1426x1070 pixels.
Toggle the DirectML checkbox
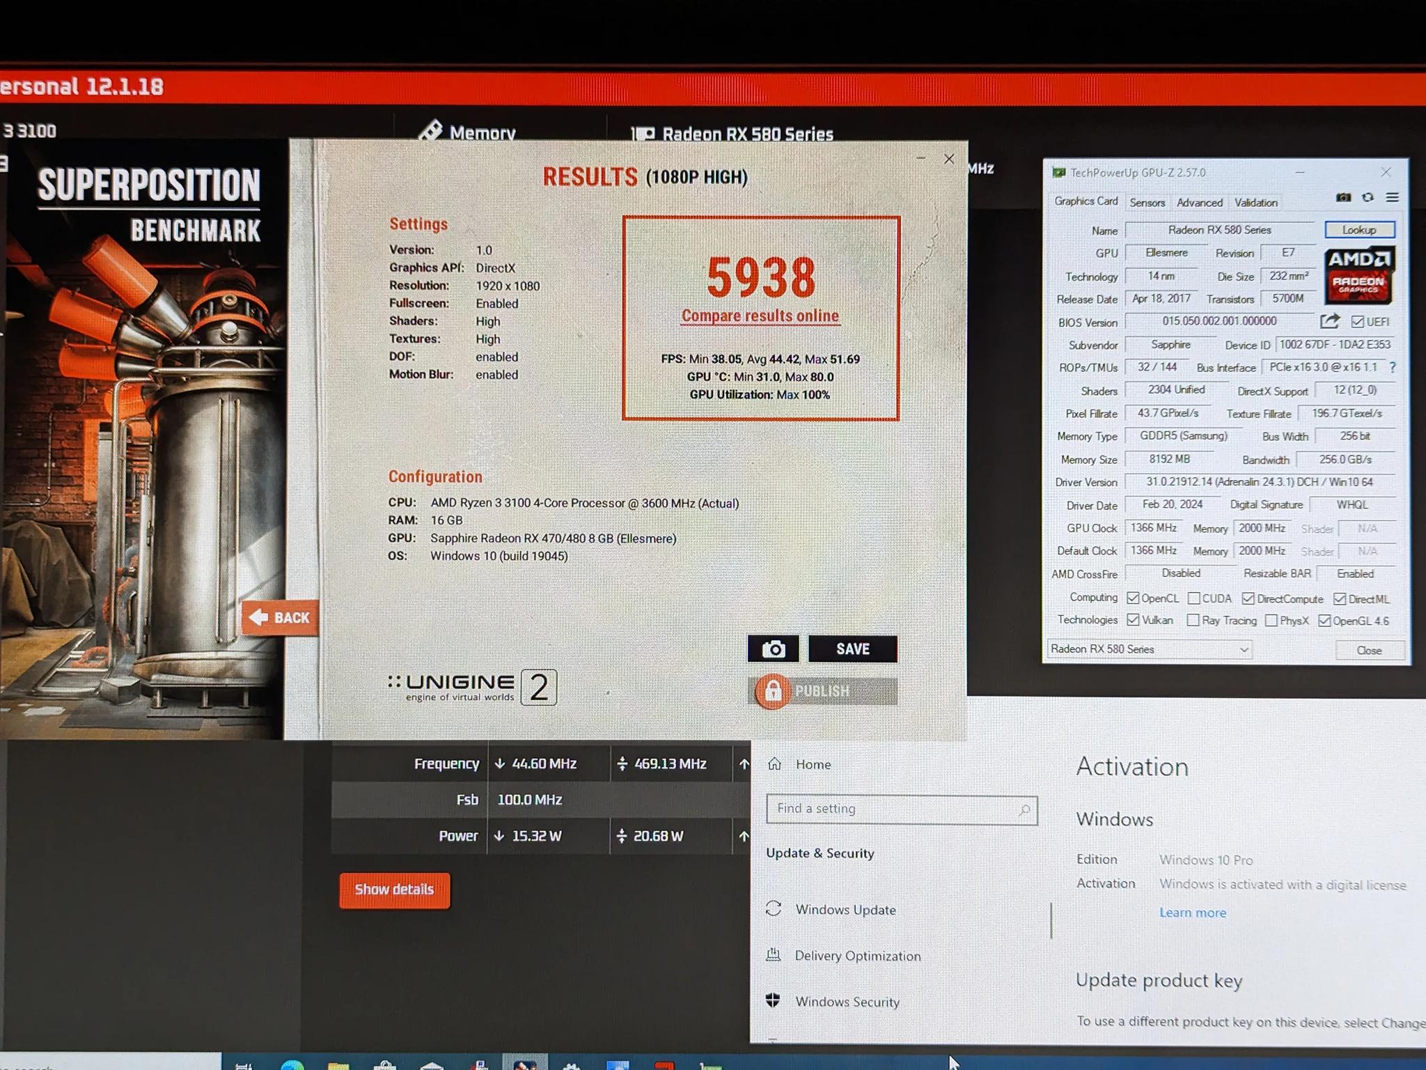1339,599
